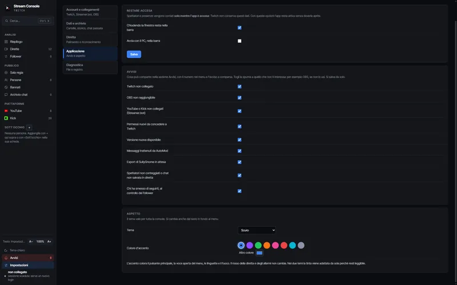457x285 pixels.
Task: Uncheck 'OBS non raggiungibile' alert
Action: 239,97
